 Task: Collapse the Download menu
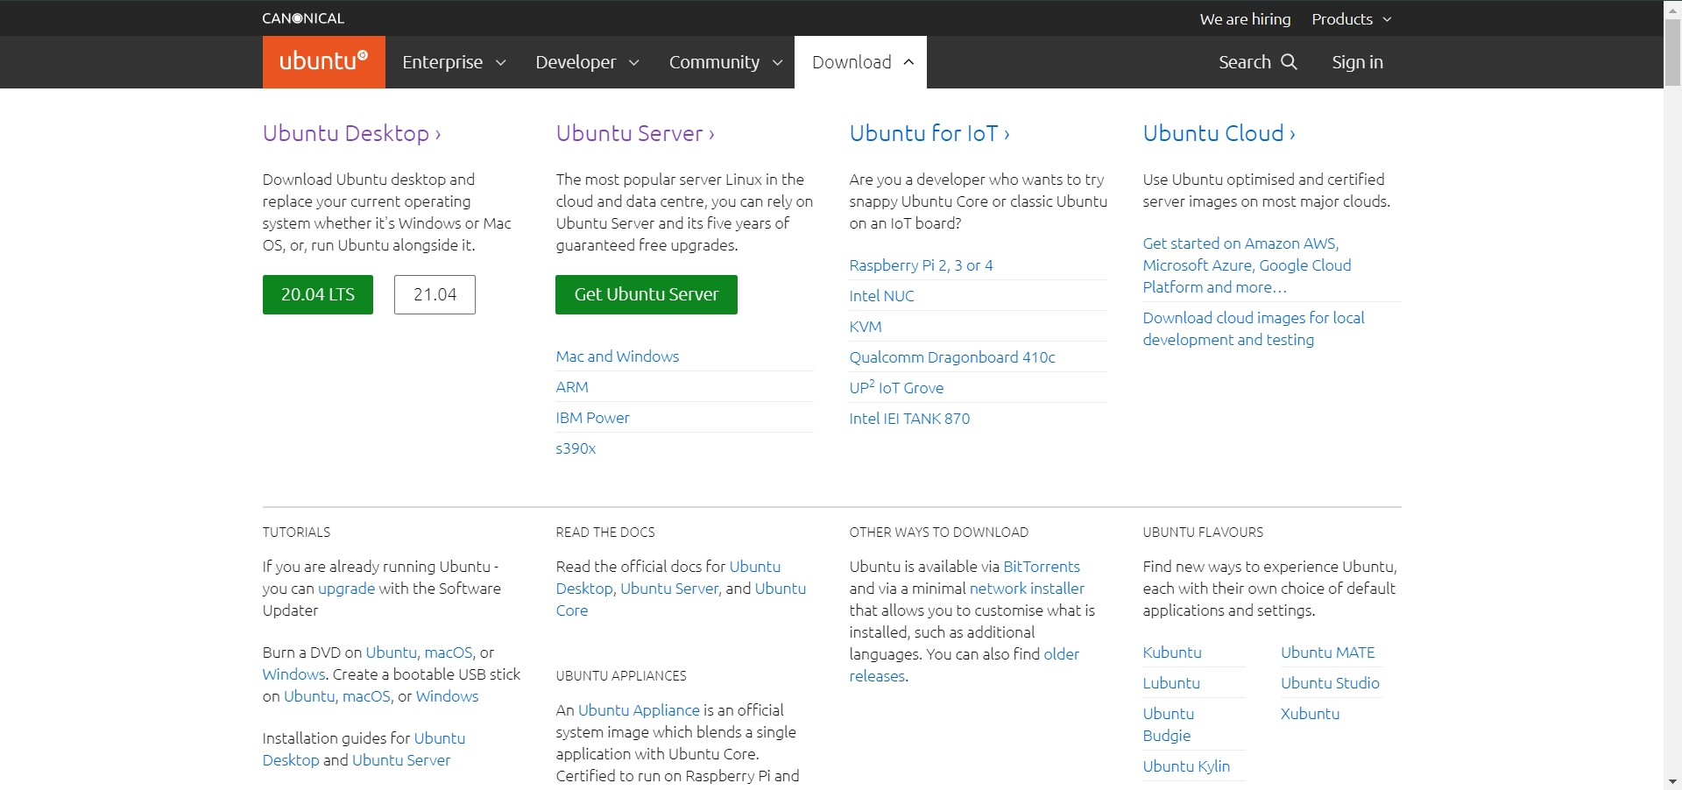point(860,62)
